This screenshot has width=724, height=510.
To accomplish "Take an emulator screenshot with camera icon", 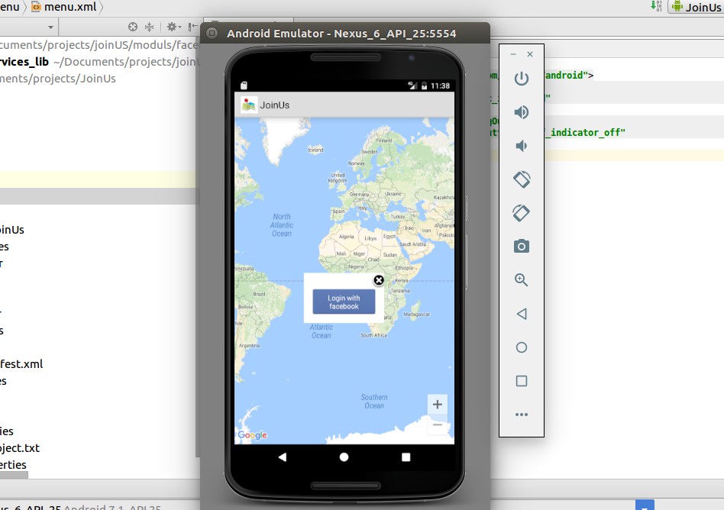I will 522,246.
